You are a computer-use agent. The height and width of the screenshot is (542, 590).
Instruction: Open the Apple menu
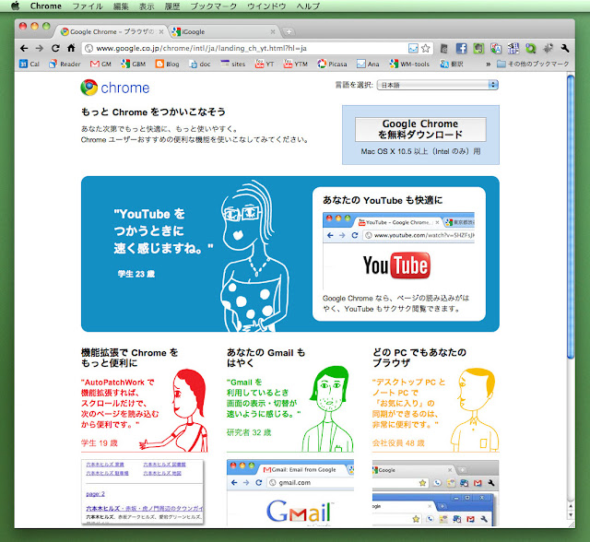[16, 6]
